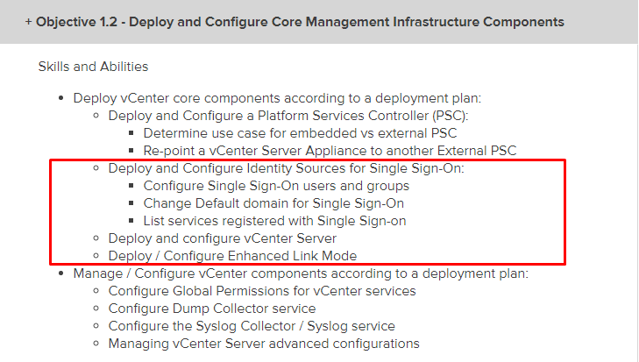Click Deploy and Configure Identity Sources item

tap(286, 168)
